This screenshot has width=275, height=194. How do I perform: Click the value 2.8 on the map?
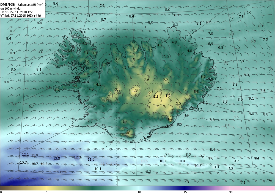pyautogui.click(x=135, y=50)
